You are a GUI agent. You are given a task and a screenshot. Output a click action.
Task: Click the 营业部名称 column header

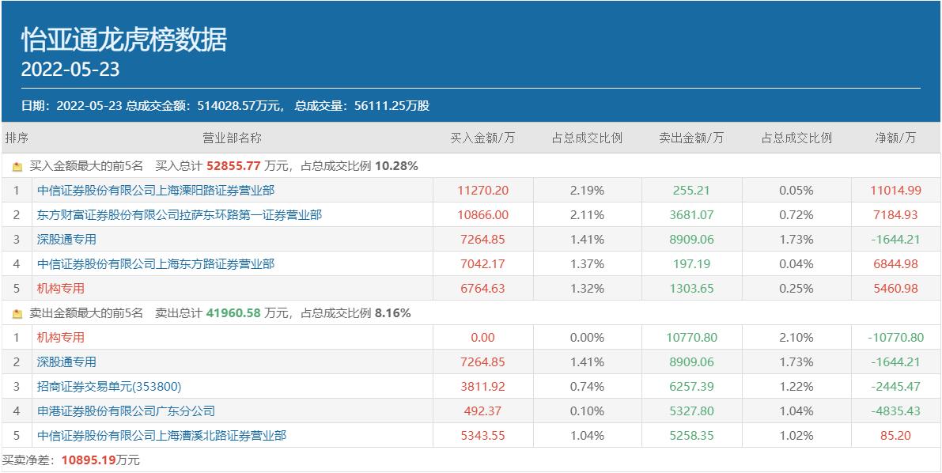click(232, 138)
